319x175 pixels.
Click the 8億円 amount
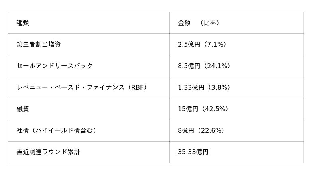point(186,131)
